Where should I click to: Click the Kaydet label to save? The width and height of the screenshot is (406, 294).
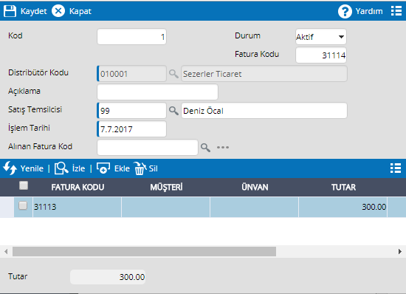34,11
